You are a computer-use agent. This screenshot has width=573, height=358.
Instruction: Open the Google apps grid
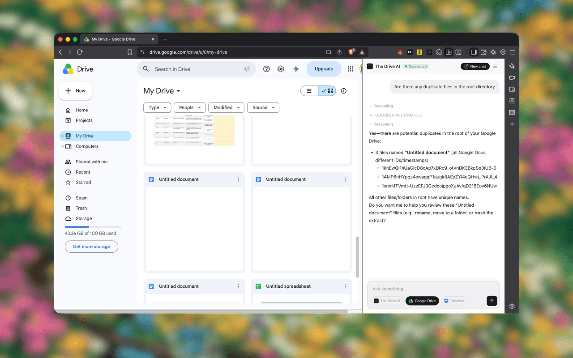click(x=350, y=69)
